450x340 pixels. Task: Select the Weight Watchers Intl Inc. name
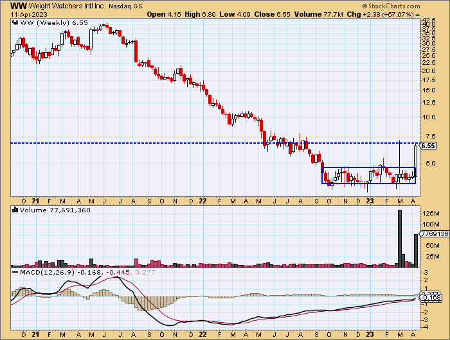click(67, 6)
